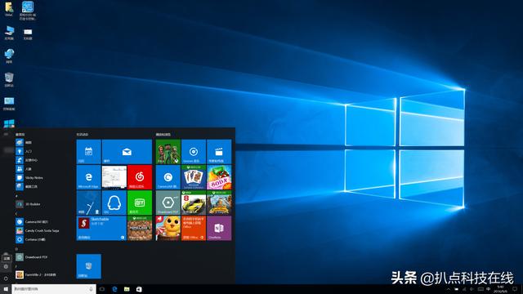Screen dimensions: 523x294
Task: Switch the IME language indicator
Action: tap(489, 289)
